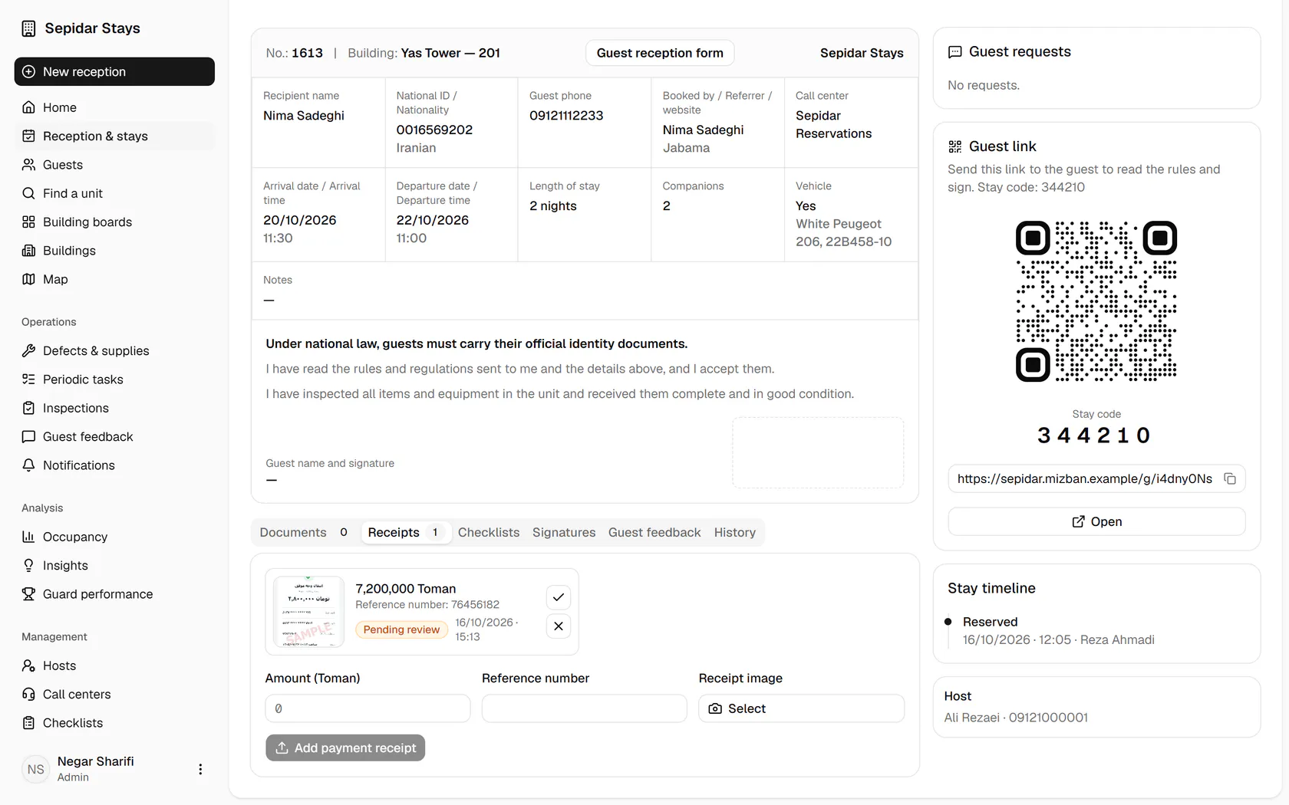
Task: Switch to Documents tab
Action: (305, 532)
